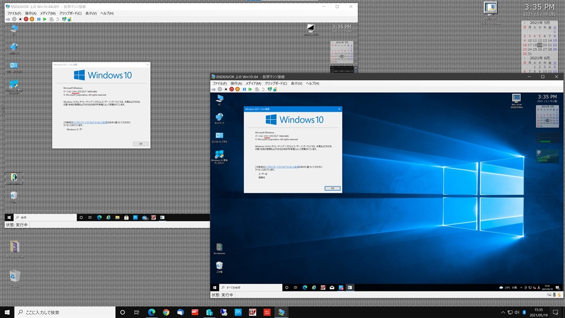Click Checkpoint icon in Win10-64 toolbar

(257, 89)
